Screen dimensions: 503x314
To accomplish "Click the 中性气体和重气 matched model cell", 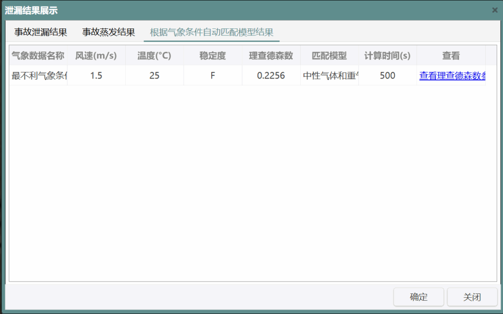I will pyautogui.click(x=330, y=76).
